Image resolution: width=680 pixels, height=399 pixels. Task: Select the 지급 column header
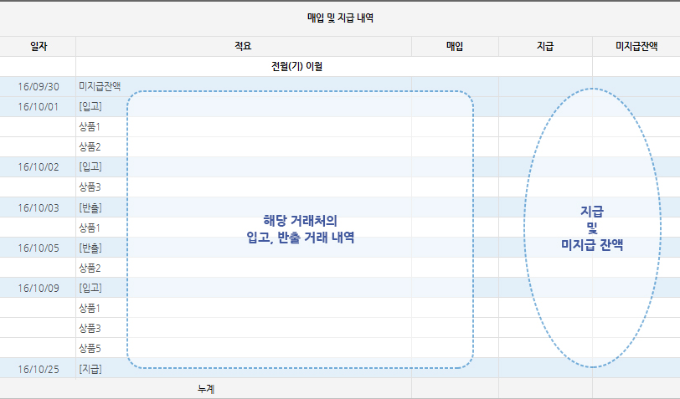click(x=545, y=46)
